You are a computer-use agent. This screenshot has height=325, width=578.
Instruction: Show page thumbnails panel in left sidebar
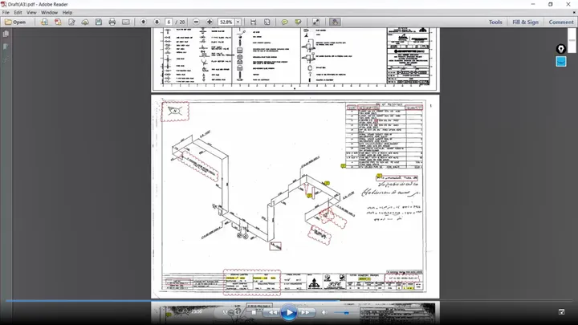[x=6, y=34]
